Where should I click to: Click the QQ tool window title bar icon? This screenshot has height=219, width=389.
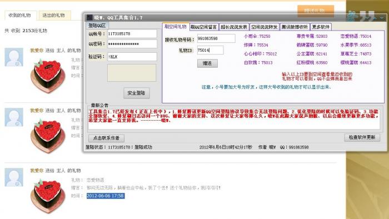(x=89, y=18)
